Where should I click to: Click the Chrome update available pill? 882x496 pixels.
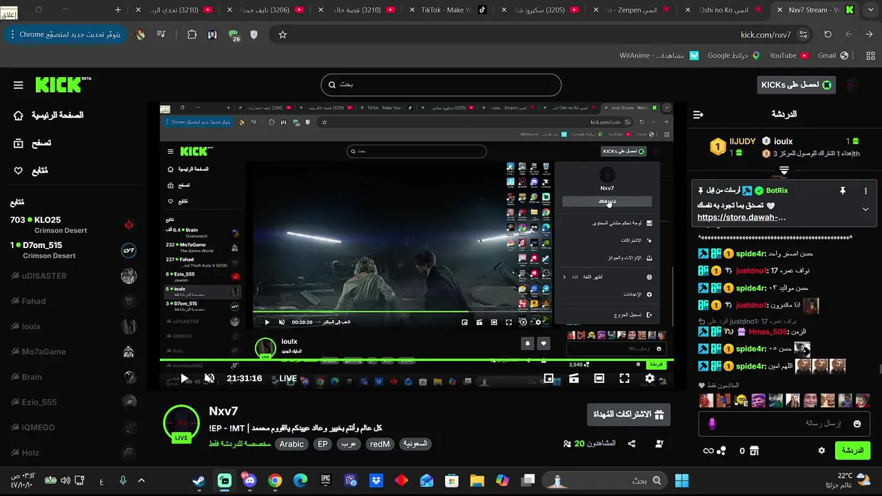65,34
